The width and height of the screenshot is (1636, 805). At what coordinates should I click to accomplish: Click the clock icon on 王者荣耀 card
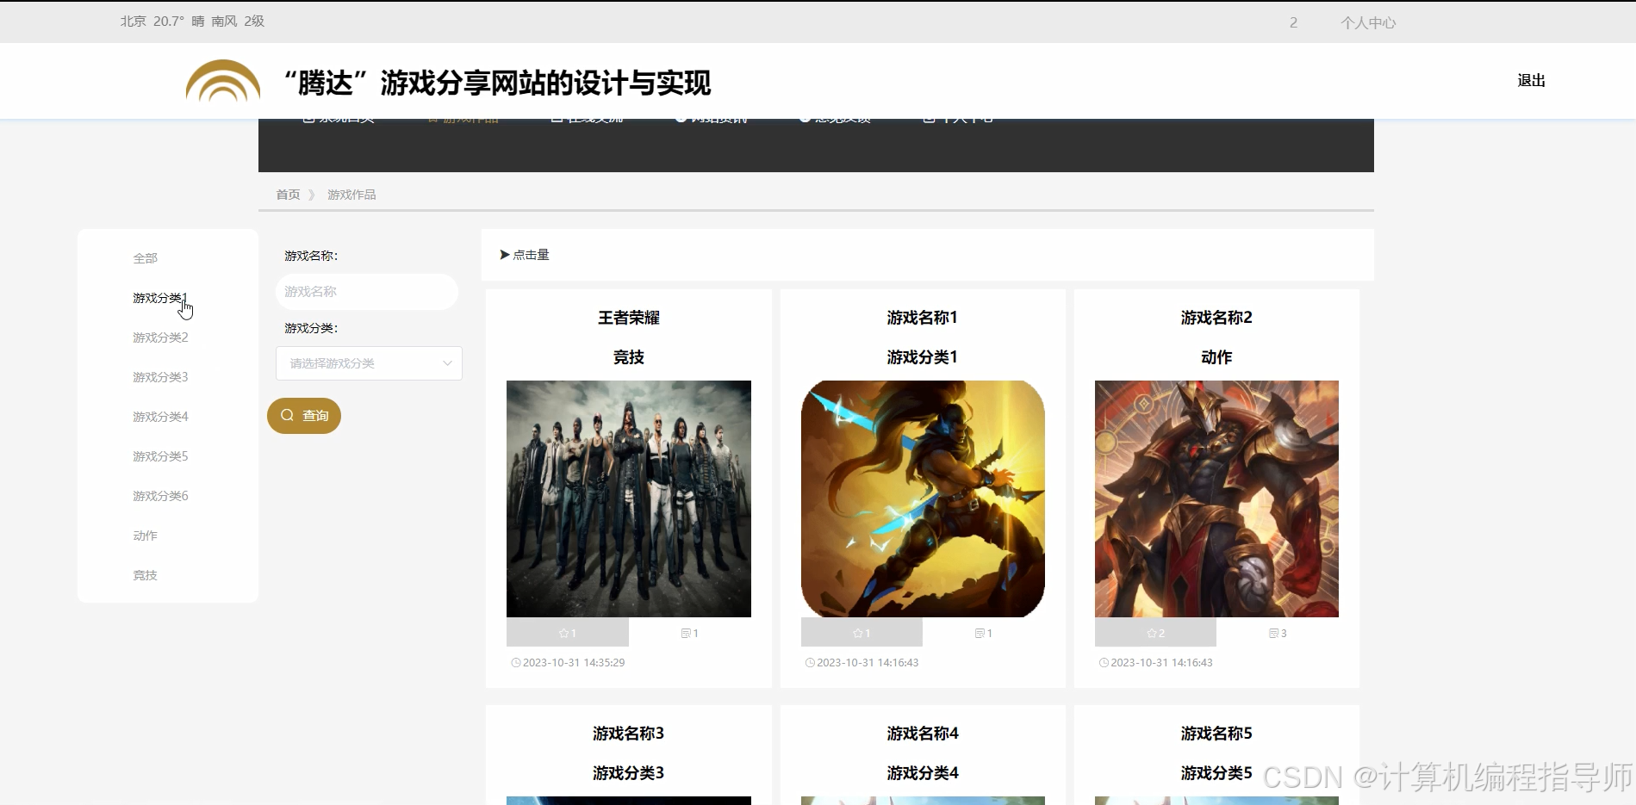point(516,663)
